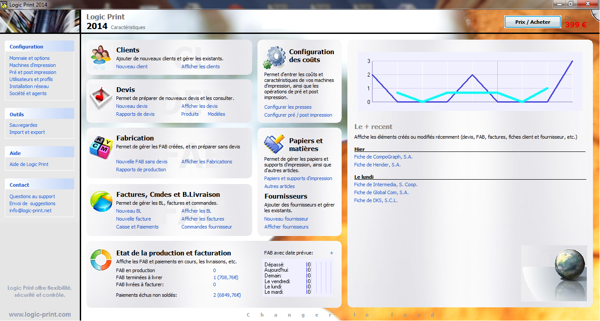The width and height of the screenshot is (600, 321).
Task: Open Import et export
Action: (27, 132)
